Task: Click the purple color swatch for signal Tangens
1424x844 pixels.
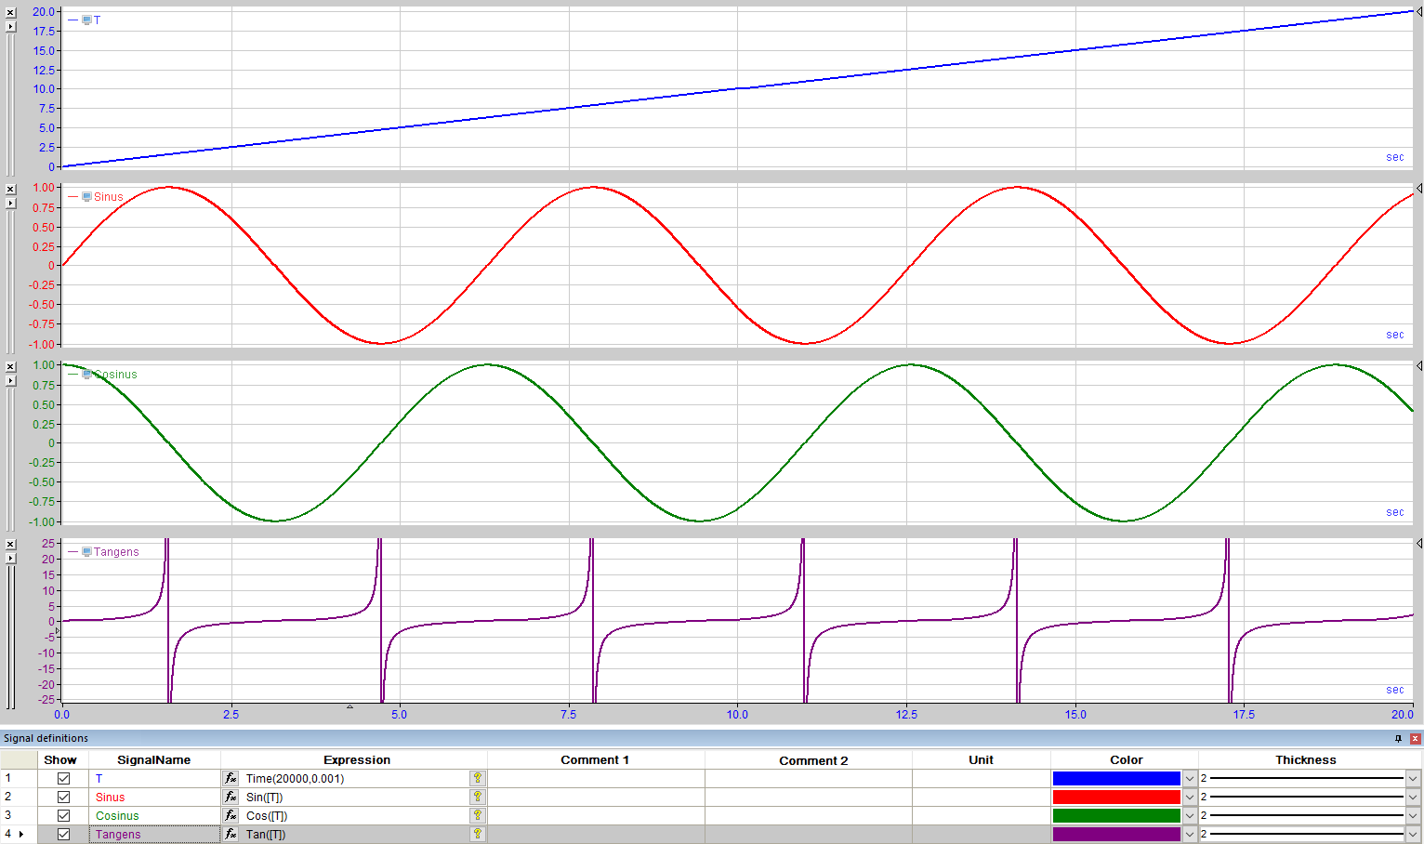Action: pyautogui.click(x=1116, y=834)
